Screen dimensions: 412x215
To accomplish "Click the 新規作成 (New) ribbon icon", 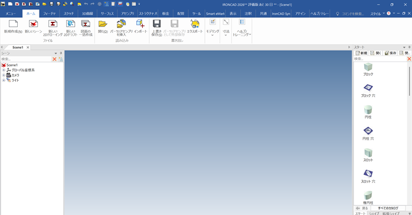I will point(13,24).
